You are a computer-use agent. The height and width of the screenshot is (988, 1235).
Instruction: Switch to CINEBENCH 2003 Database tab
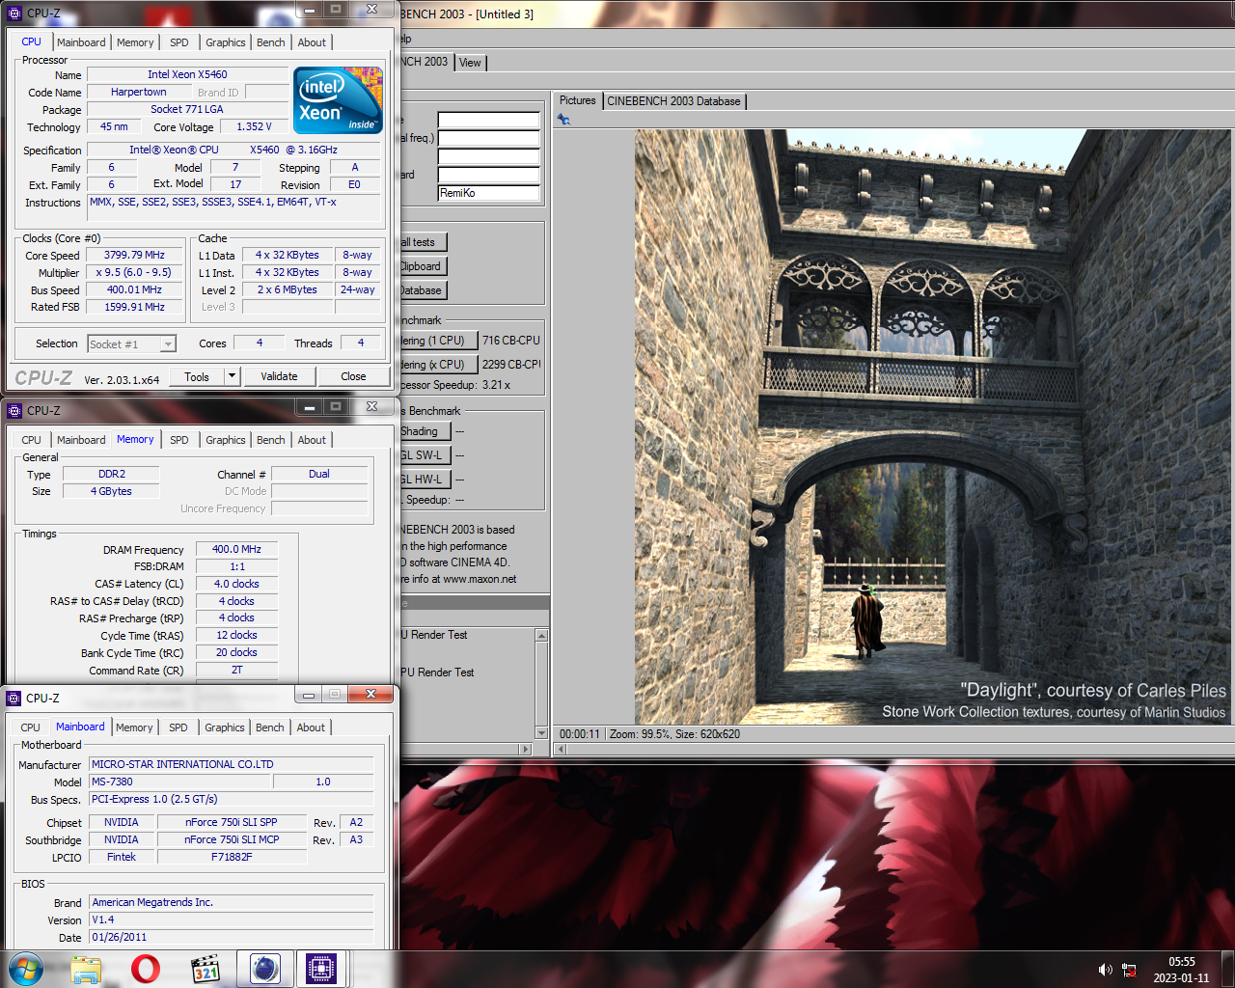click(x=673, y=101)
